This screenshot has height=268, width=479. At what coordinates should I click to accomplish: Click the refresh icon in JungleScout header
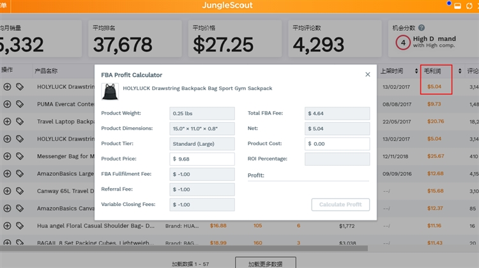pos(469,6)
